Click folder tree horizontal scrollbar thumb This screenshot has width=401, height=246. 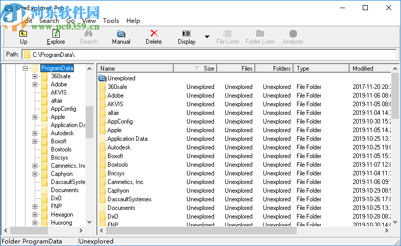click(29, 230)
